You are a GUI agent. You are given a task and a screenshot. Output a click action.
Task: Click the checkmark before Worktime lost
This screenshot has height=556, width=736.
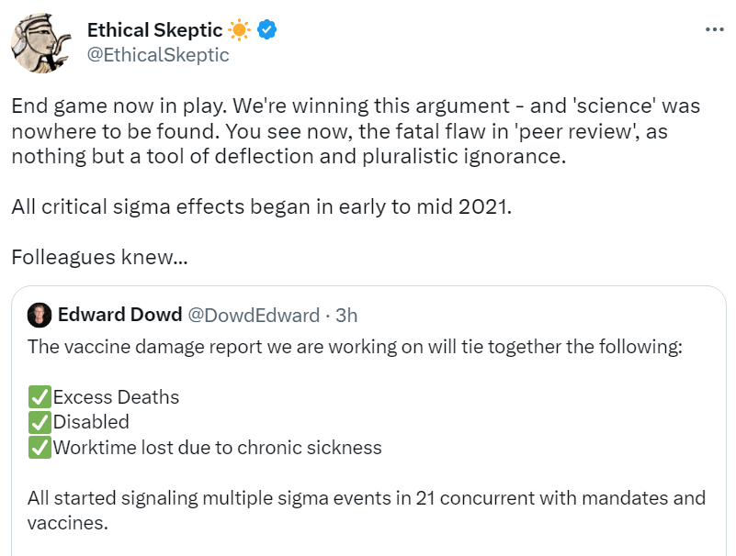click(40, 448)
